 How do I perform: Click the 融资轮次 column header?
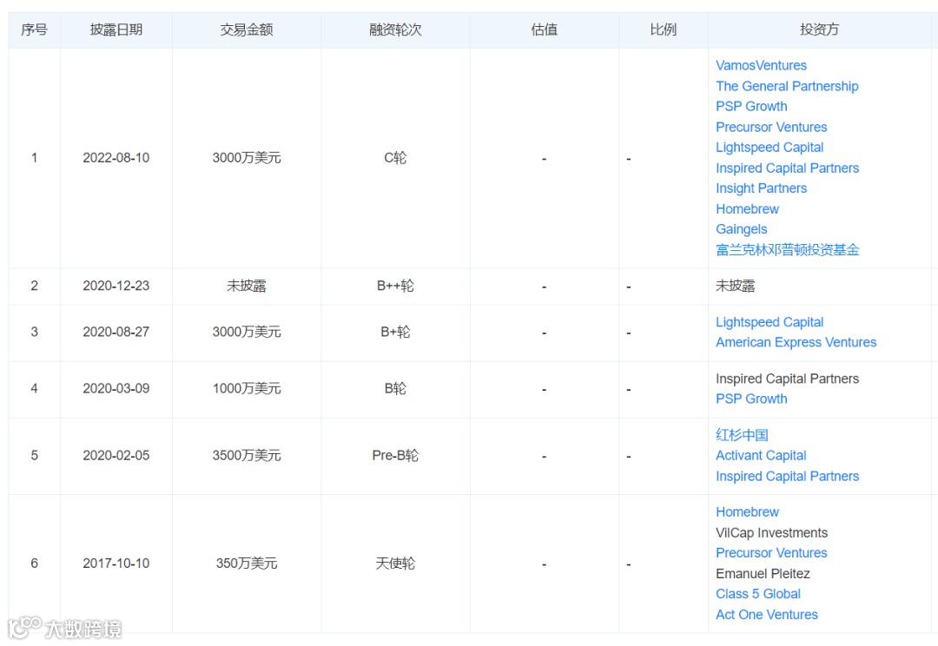pyautogui.click(x=395, y=30)
